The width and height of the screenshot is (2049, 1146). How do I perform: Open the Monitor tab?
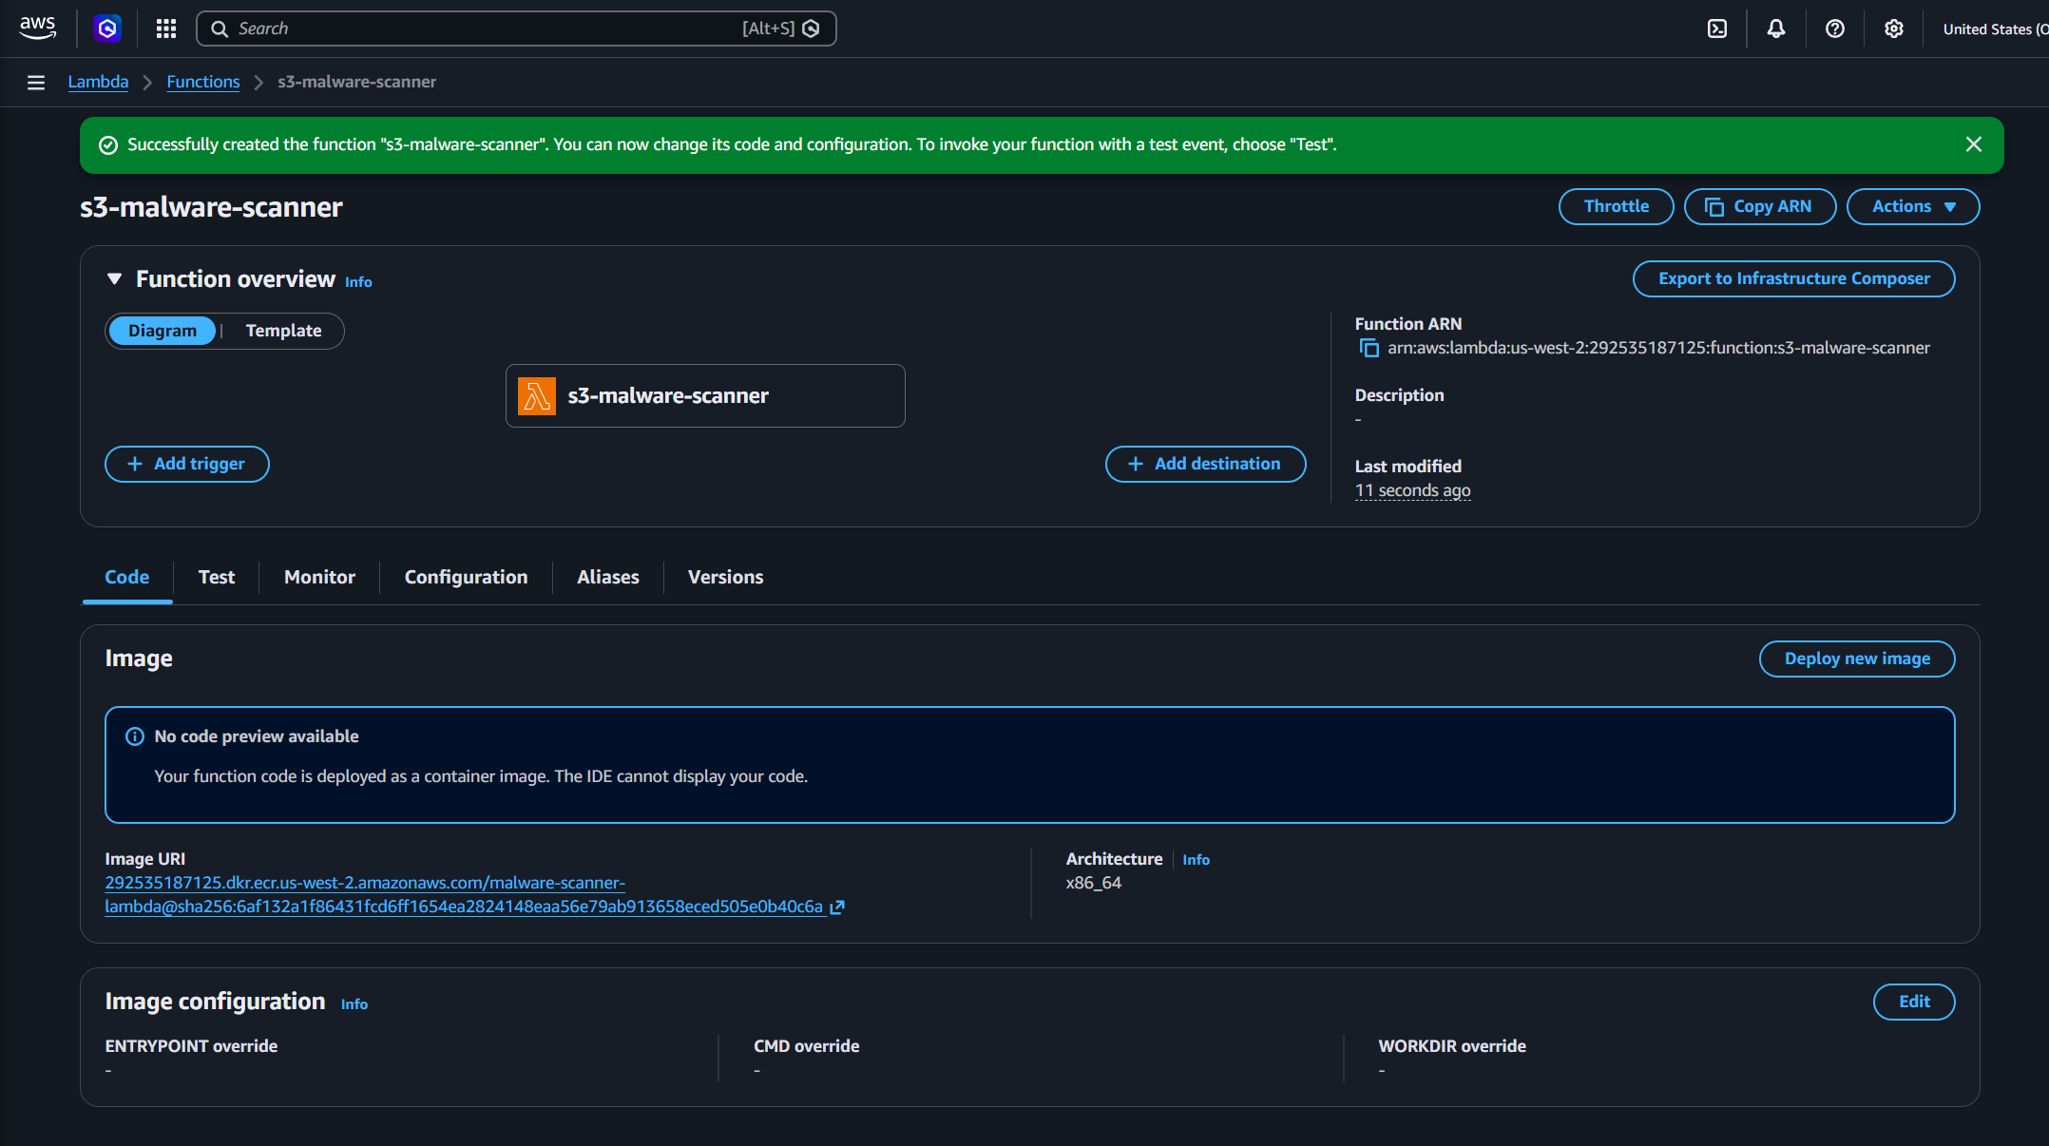(x=319, y=578)
